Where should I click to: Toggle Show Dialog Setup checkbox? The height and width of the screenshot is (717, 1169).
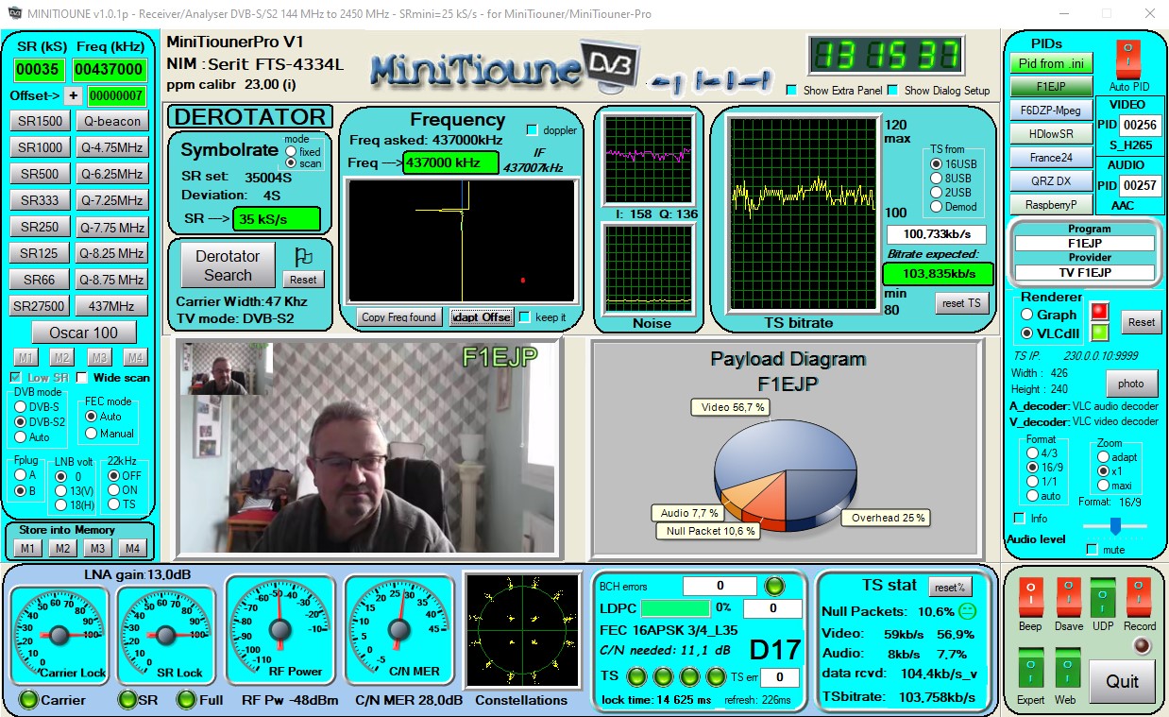pyautogui.click(x=892, y=91)
